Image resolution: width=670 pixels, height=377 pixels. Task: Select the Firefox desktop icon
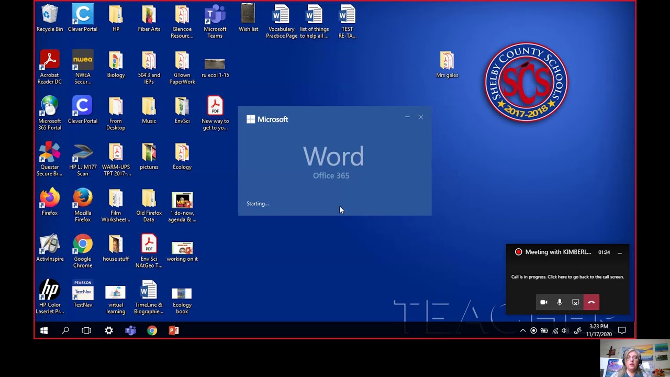(50, 202)
